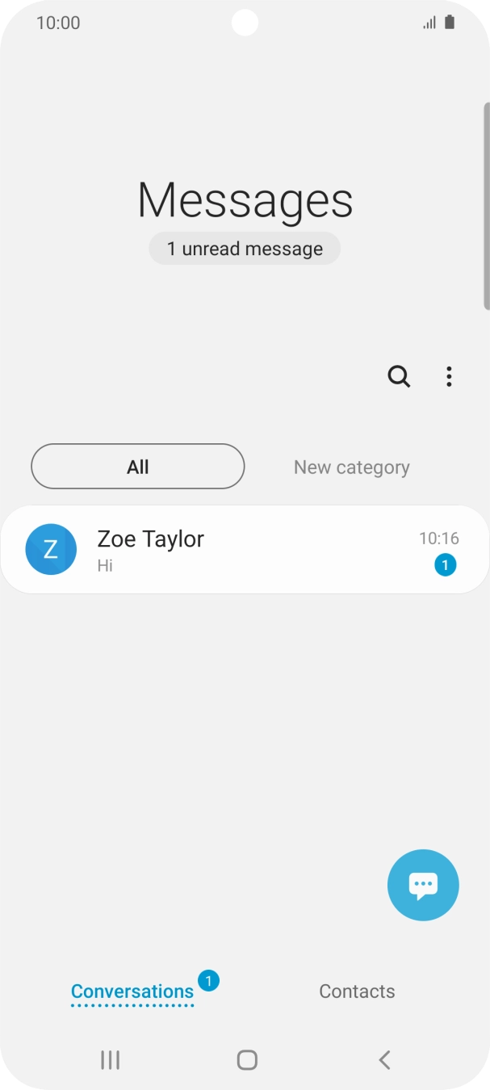The image size is (490, 1090).
Task: Enable the New category filter
Action: pos(351,467)
